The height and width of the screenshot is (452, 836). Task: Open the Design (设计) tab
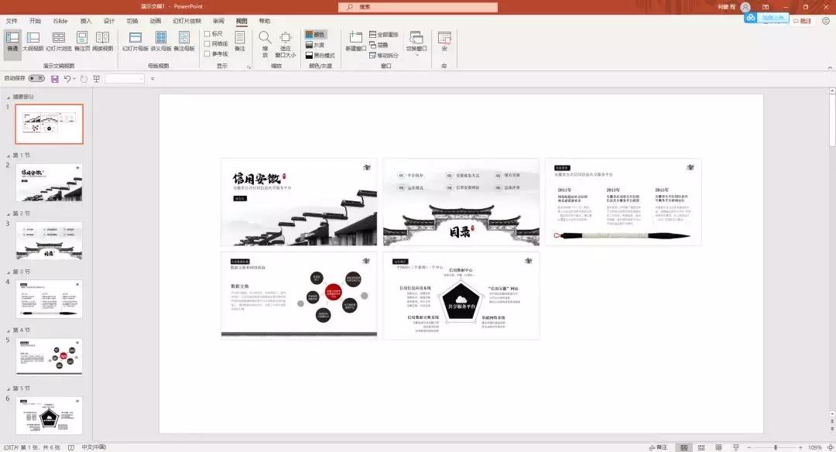(109, 21)
